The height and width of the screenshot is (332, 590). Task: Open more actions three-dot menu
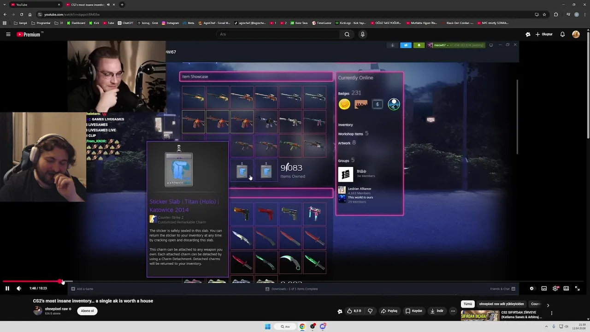click(x=453, y=311)
